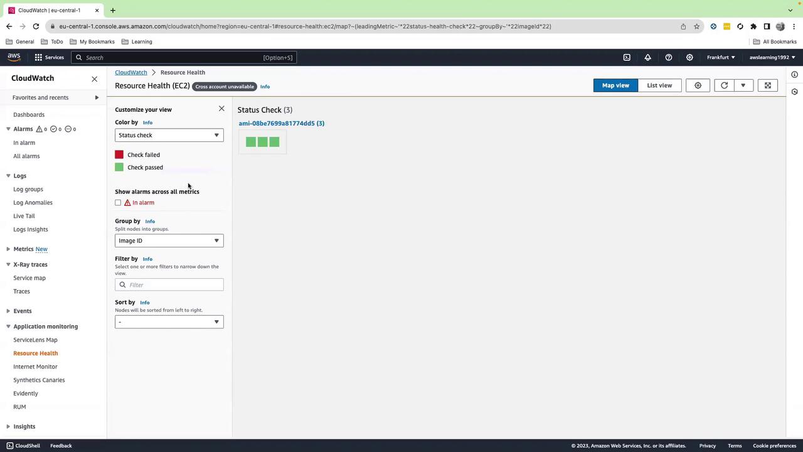Viewport: 803px width, 452px height.
Task: Open a new browser tab
Action: [113, 10]
